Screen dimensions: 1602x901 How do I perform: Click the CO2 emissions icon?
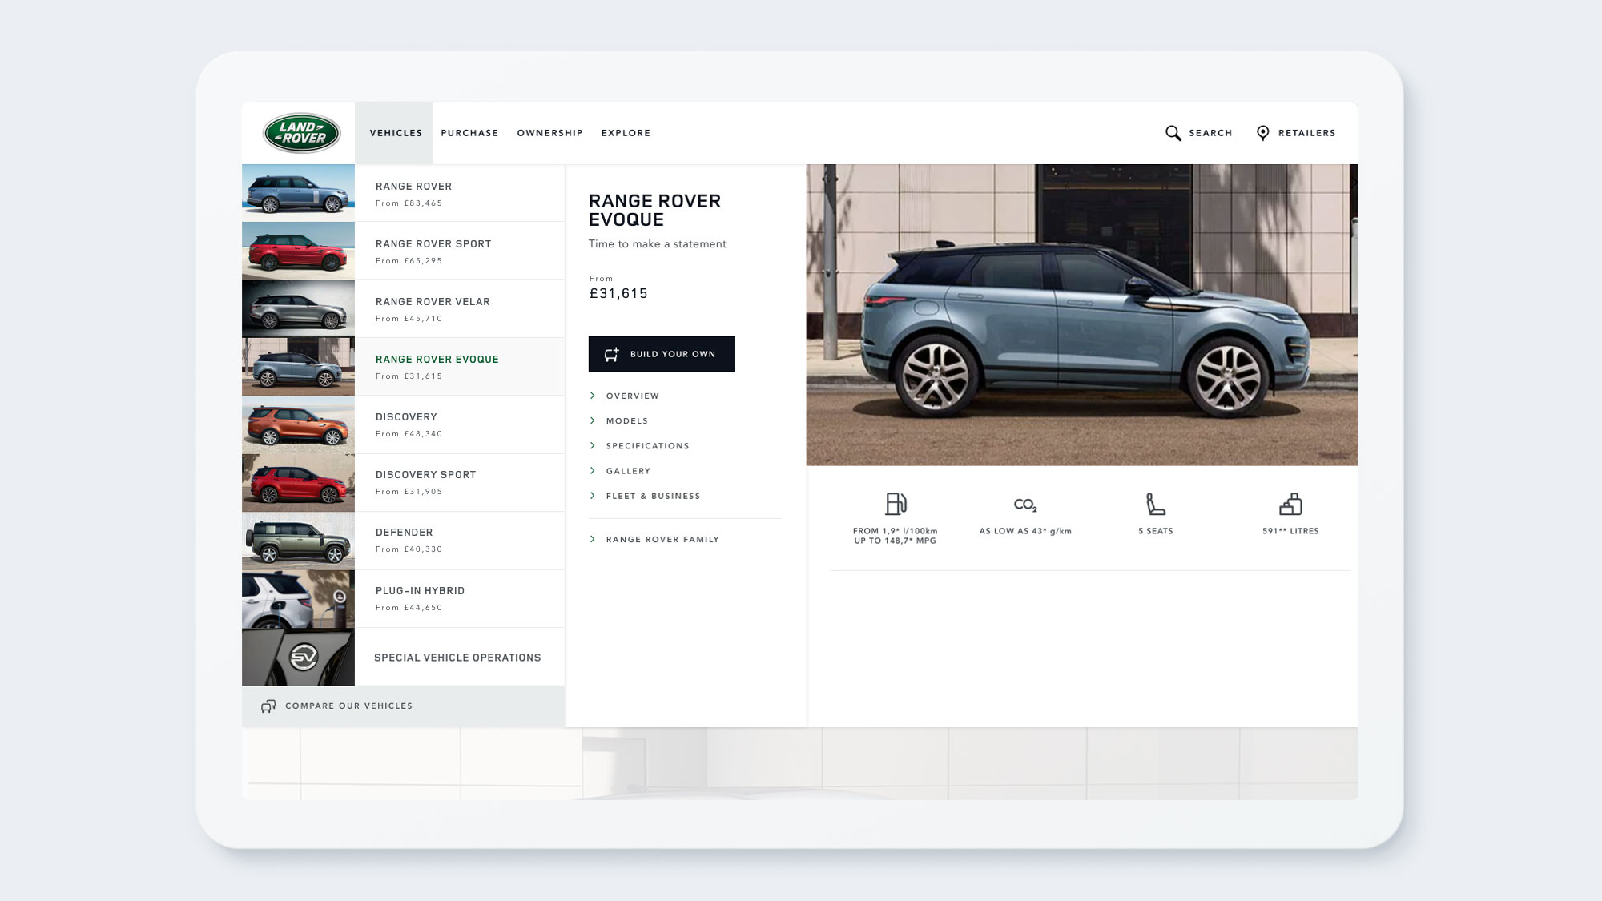pyautogui.click(x=1025, y=505)
